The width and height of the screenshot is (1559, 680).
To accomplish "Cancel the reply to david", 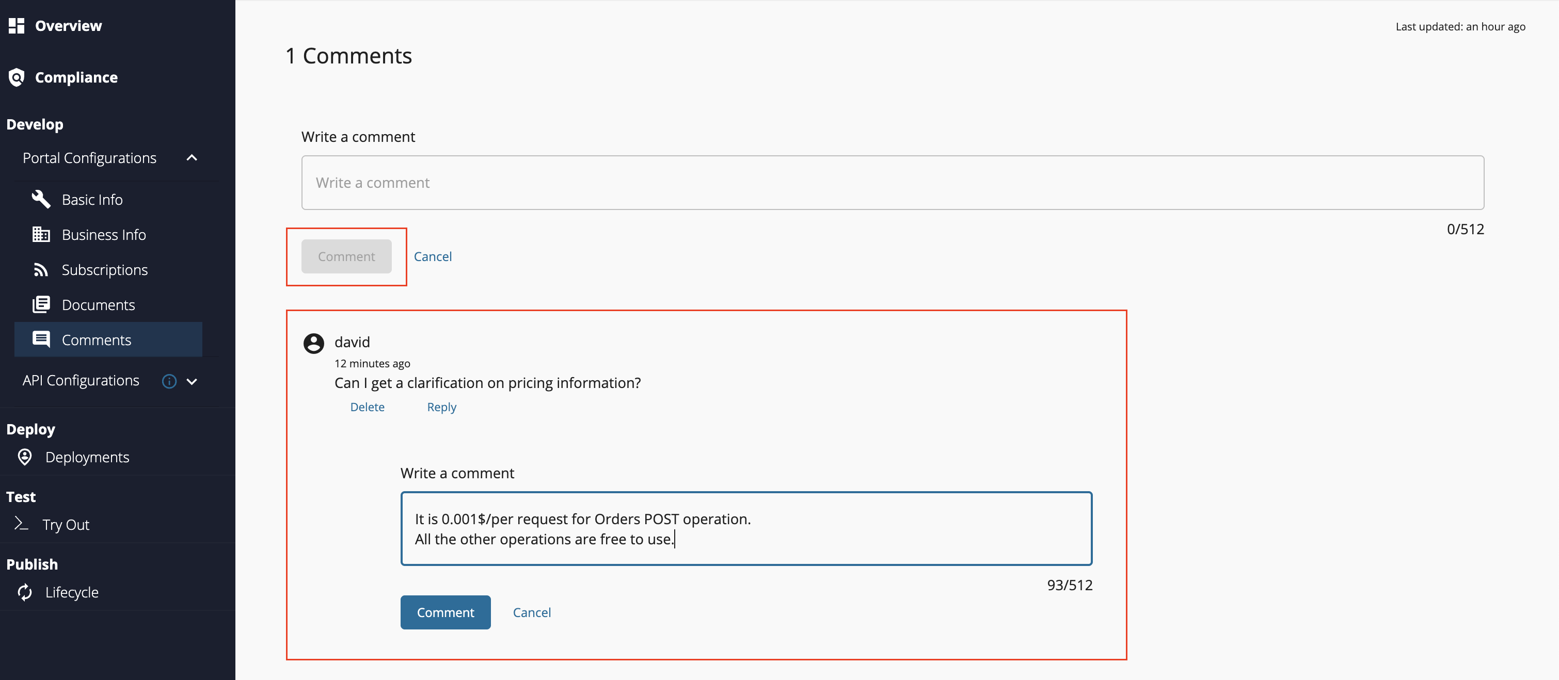I will tap(531, 611).
